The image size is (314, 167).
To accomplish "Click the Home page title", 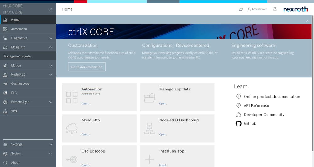I will click(67, 9).
